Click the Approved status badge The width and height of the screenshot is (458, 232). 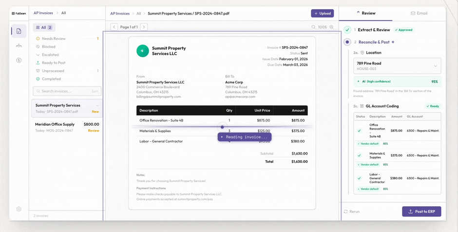[403, 30]
